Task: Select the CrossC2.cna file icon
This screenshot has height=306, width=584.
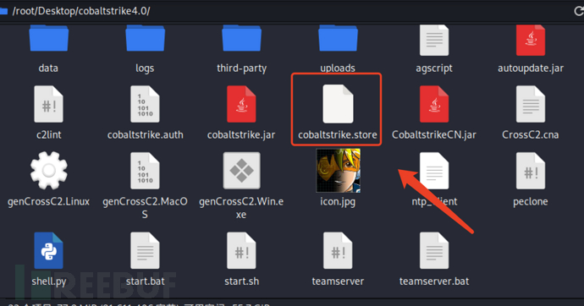Action: 531,104
